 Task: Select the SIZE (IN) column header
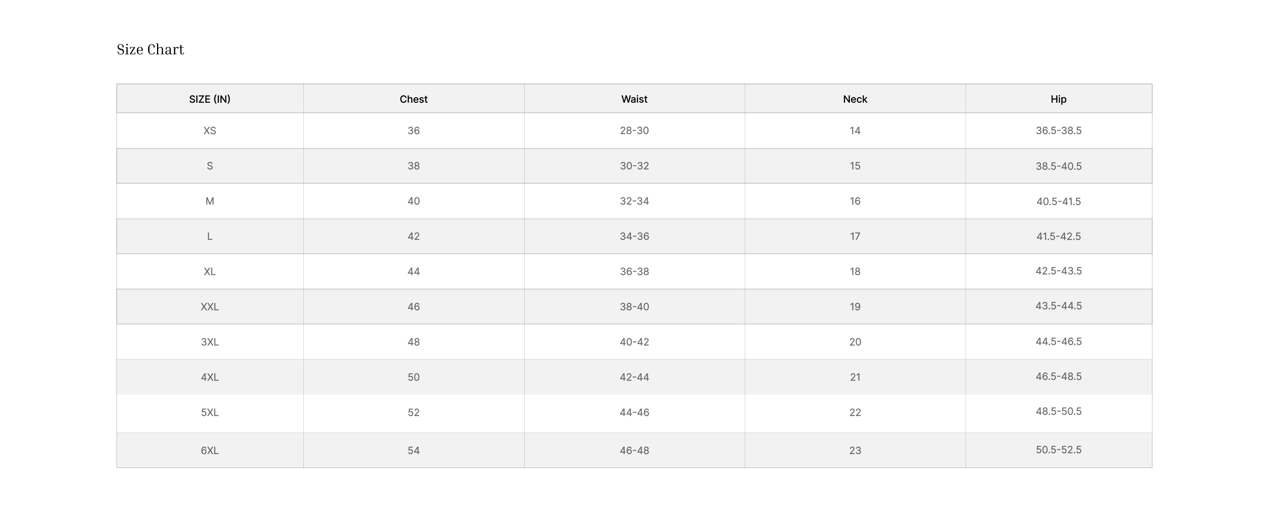209,99
